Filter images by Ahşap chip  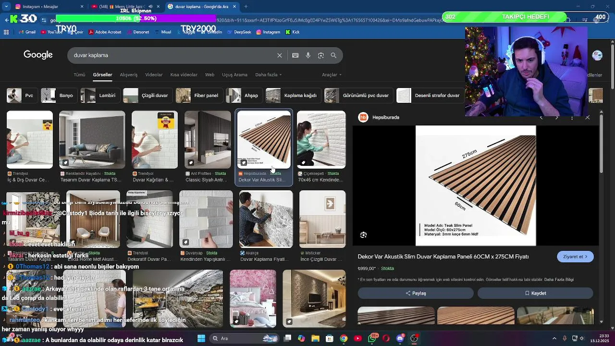[244, 96]
